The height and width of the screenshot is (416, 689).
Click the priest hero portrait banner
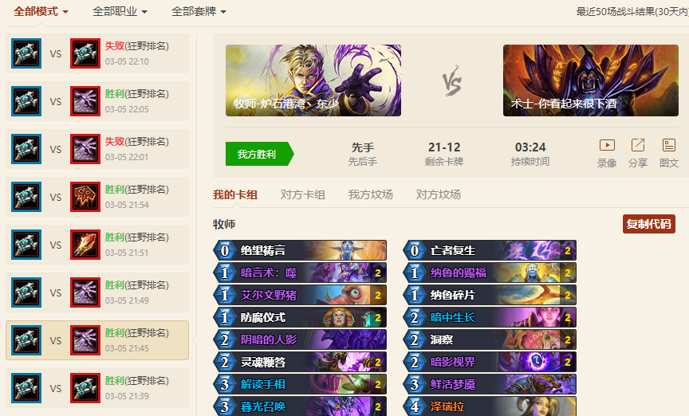point(313,80)
